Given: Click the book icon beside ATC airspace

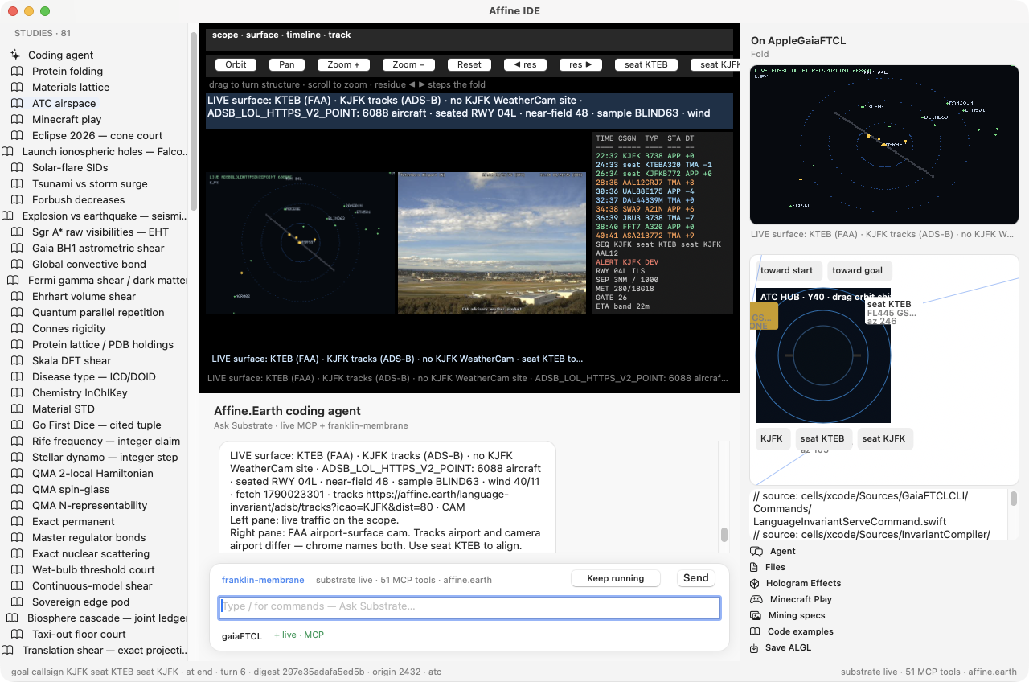Looking at the screenshot, I should click(17, 103).
